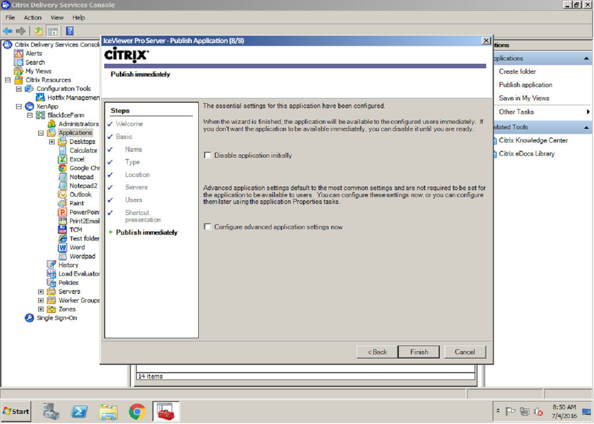Select the Single Sign-On icon
Viewport: 594px width, 424px height.
click(x=29, y=318)
